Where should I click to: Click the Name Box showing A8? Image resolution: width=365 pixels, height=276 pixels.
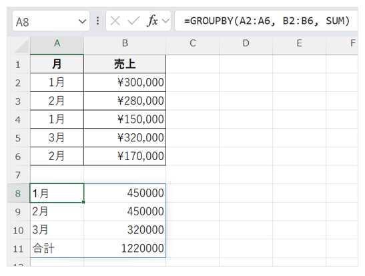[51, 21]
